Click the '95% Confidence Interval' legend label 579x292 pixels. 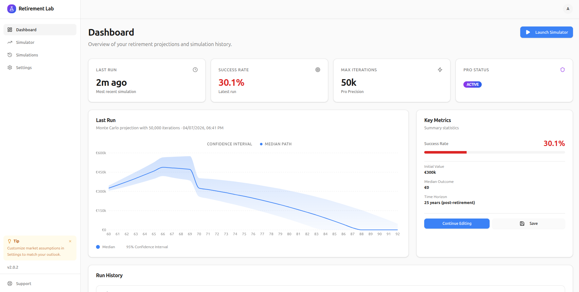(x=147, y=247)
